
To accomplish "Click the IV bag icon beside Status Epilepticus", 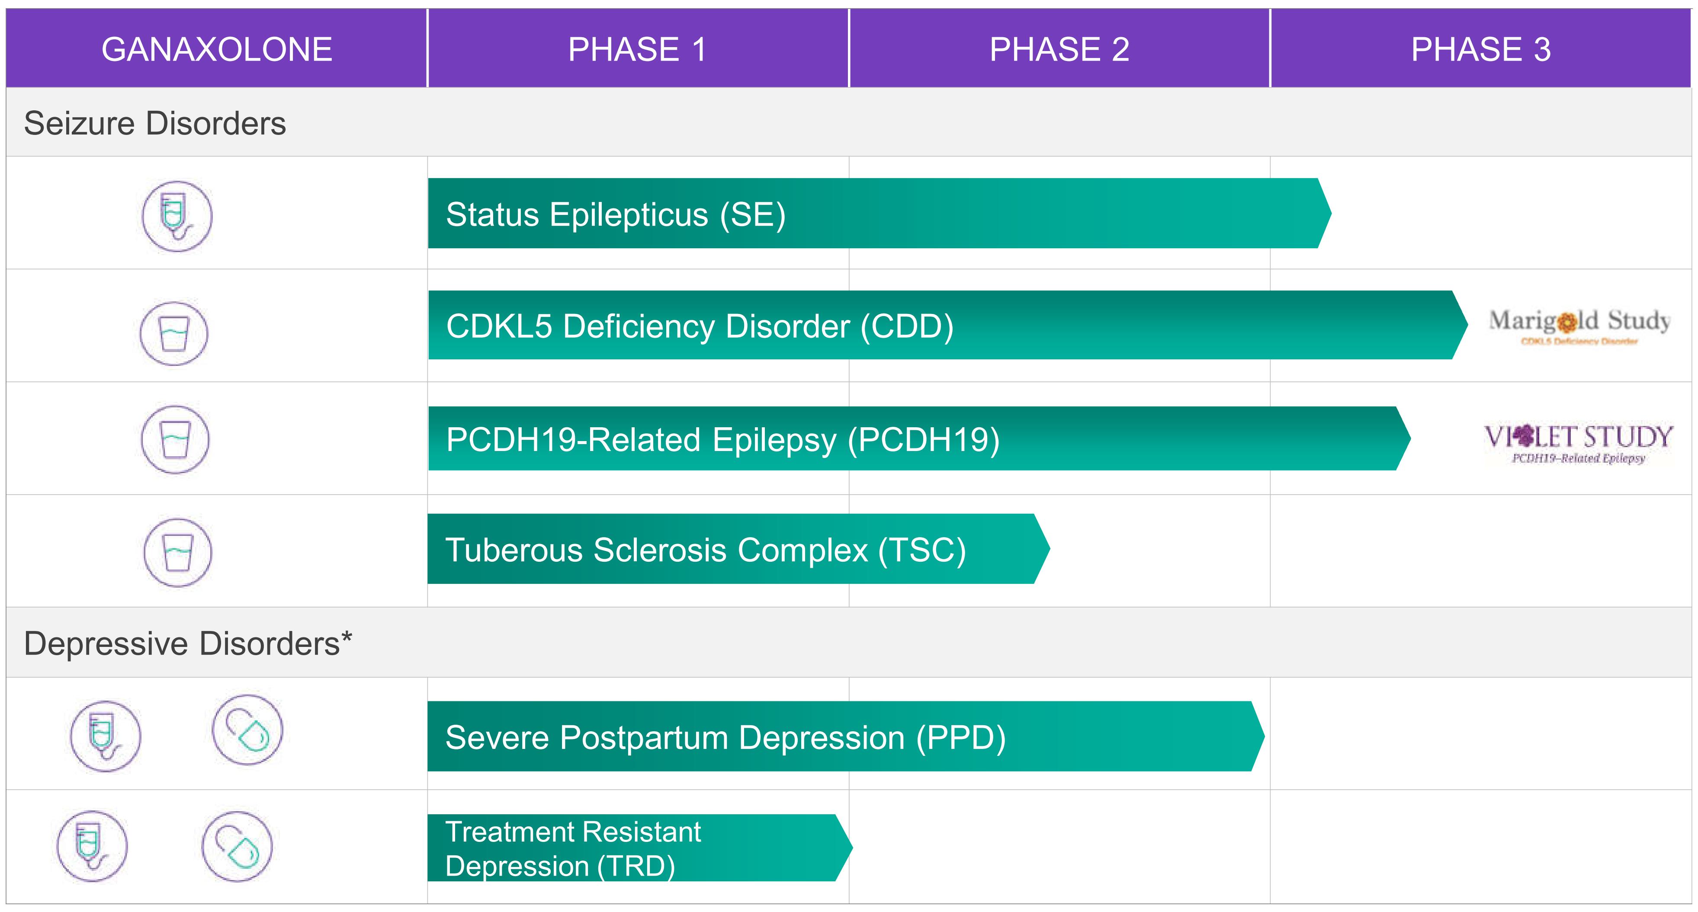I will coord(177,216).
